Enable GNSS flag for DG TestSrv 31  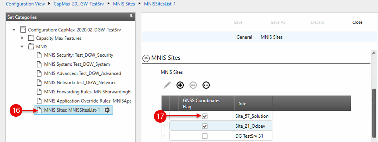(205, 136)
